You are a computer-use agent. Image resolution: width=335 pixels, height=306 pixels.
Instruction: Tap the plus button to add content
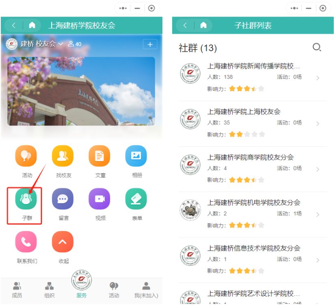tap(150, 44)
